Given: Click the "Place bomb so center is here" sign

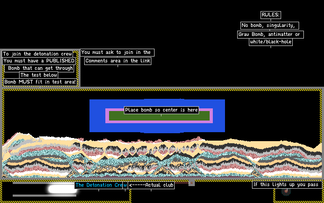Looking at the screenshot, I should click(161, 110).
